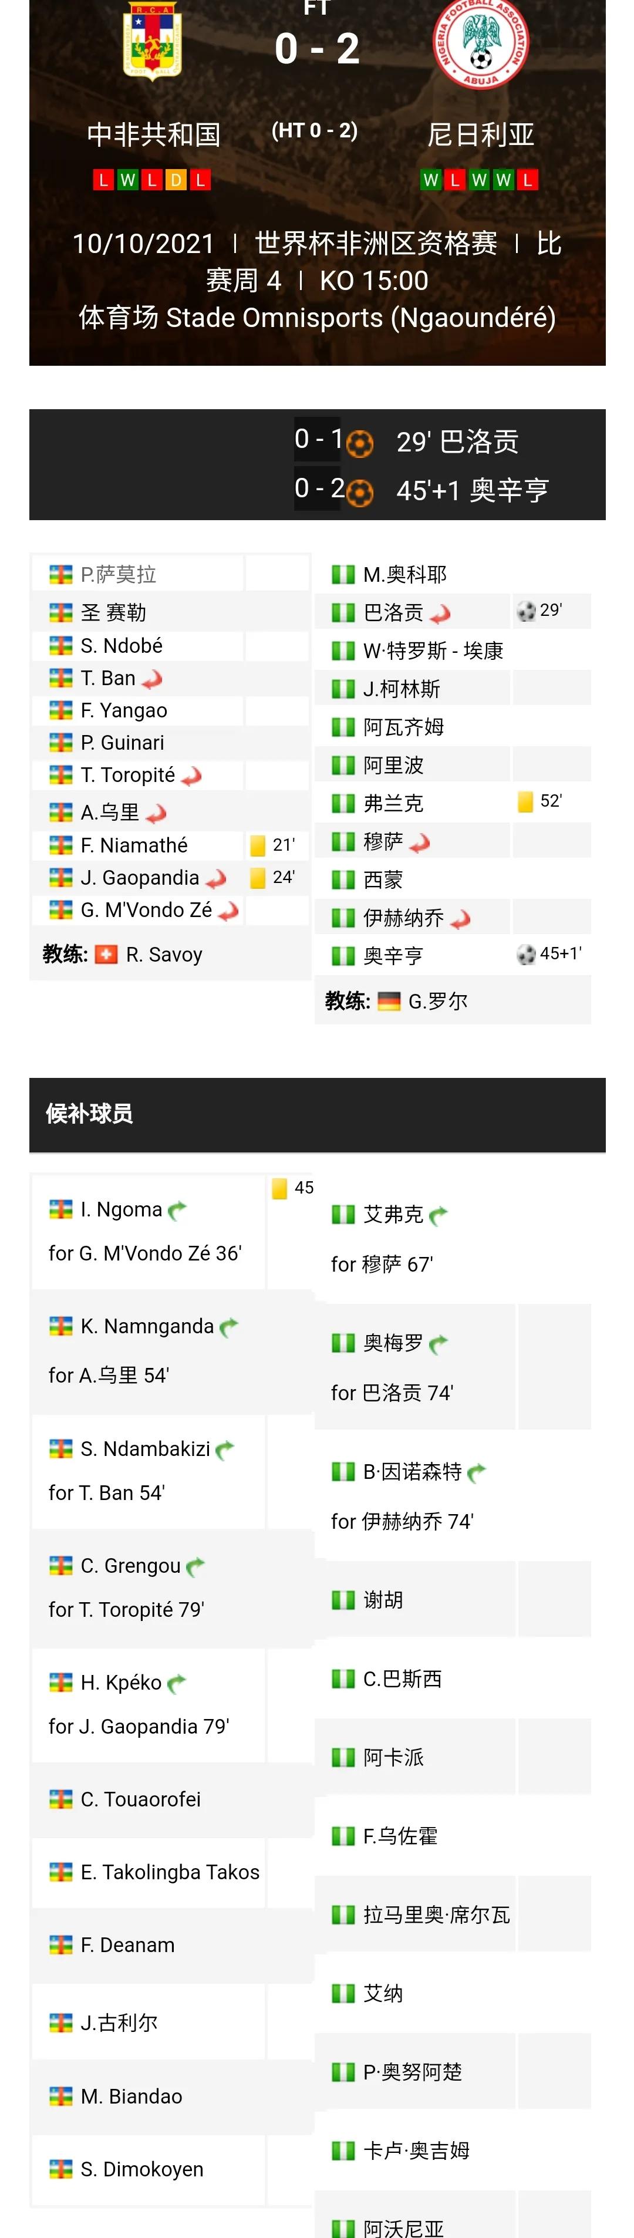Click the 候补球员 section header
Image resolution: width=634 pixels, height=2238 pixels.
pos(89,1114)
